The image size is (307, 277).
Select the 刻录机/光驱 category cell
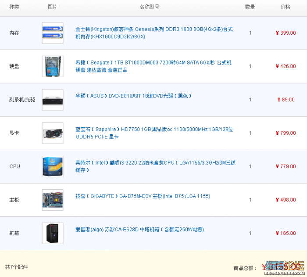click(x=22, y=100)
